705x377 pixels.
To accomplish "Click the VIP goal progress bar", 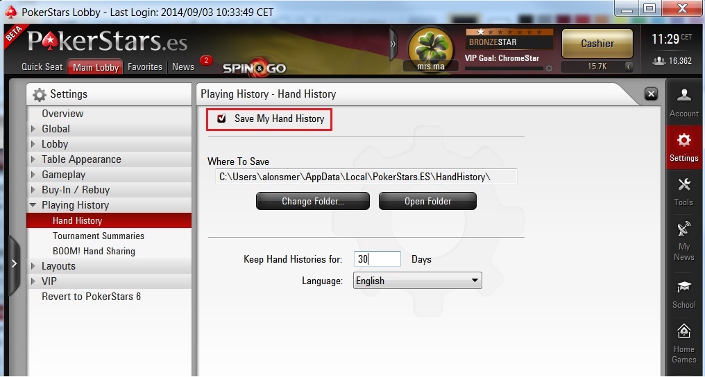I will pos(504,69).
